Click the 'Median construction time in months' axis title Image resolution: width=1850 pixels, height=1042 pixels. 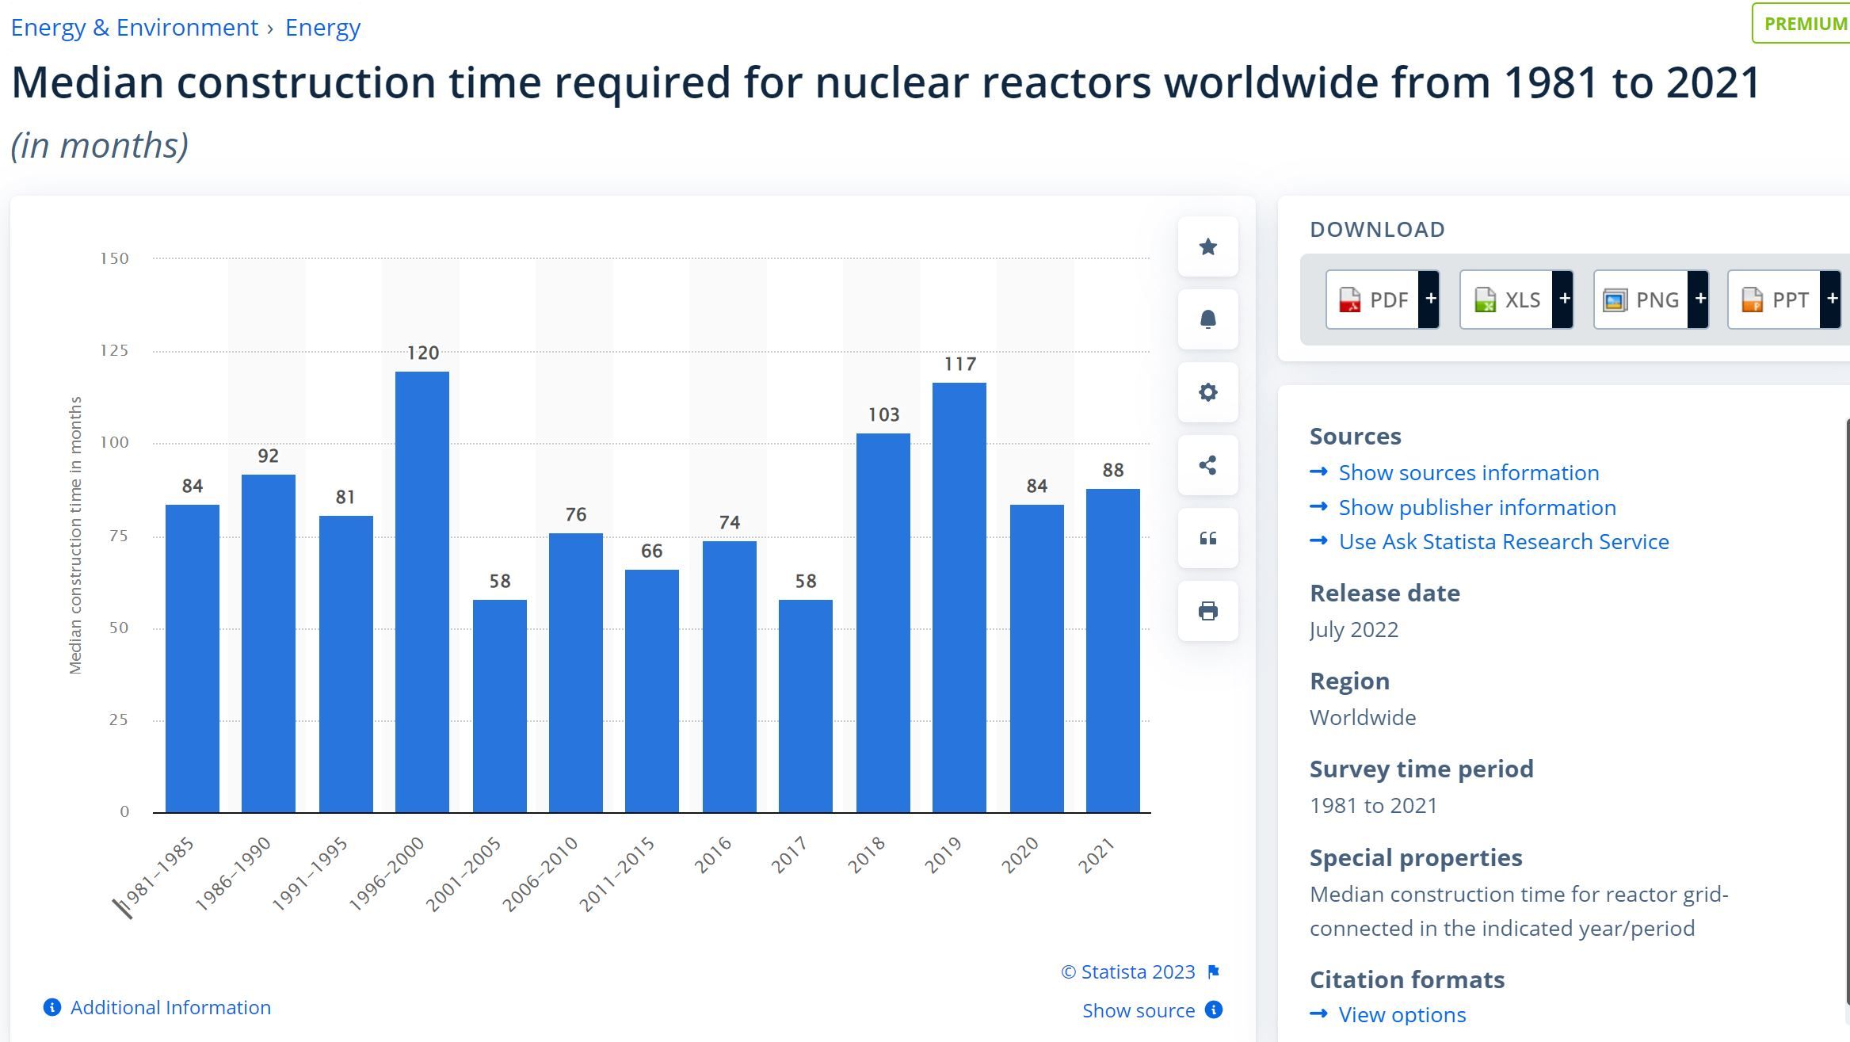(x=75, y=536)
